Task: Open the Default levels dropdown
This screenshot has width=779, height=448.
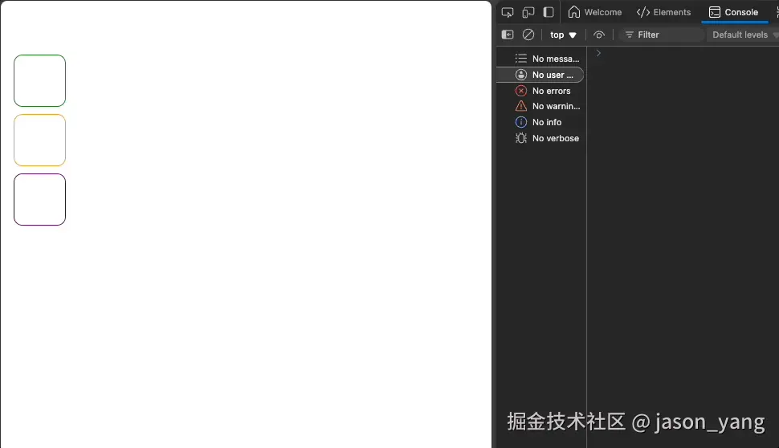Action: pos(744,35)
